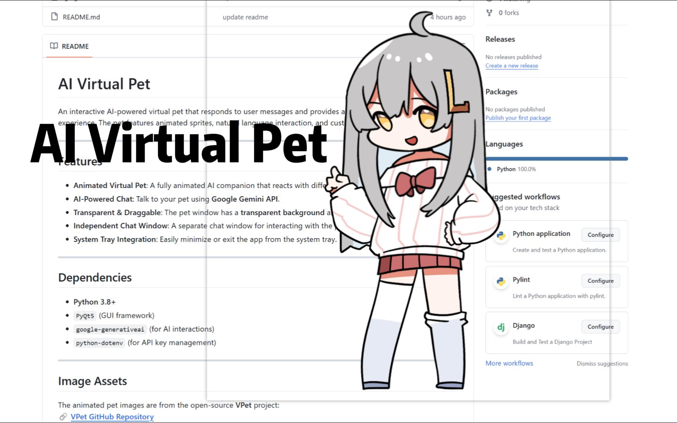Screen dimensions: 677x423
Task: Click the Django dj logo icon
Action: tap(501, 327)
